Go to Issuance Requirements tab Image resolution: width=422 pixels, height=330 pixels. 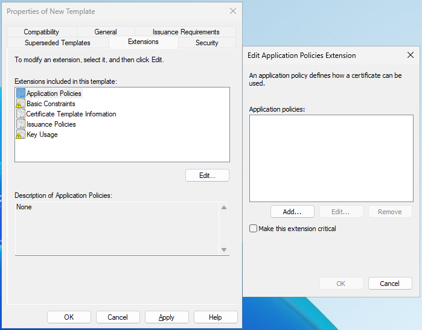(186, 32)
